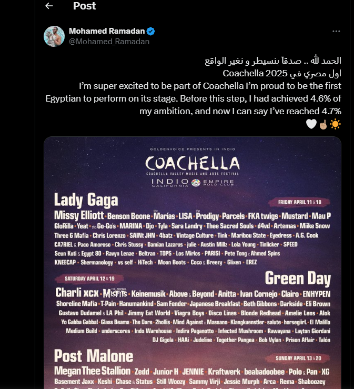This screenshot has height=389, width=354.
Task: Click Mohamed Ramadan's profile avatar
Action: [x=54, y=36]
